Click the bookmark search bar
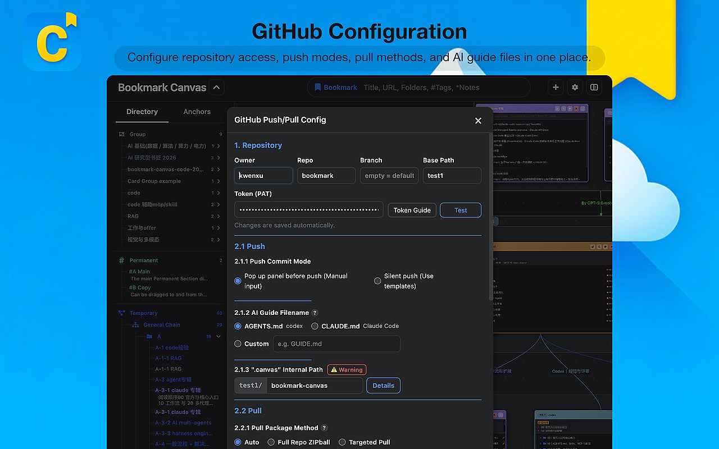Screen dimensions: 719x449 (418, 87)
